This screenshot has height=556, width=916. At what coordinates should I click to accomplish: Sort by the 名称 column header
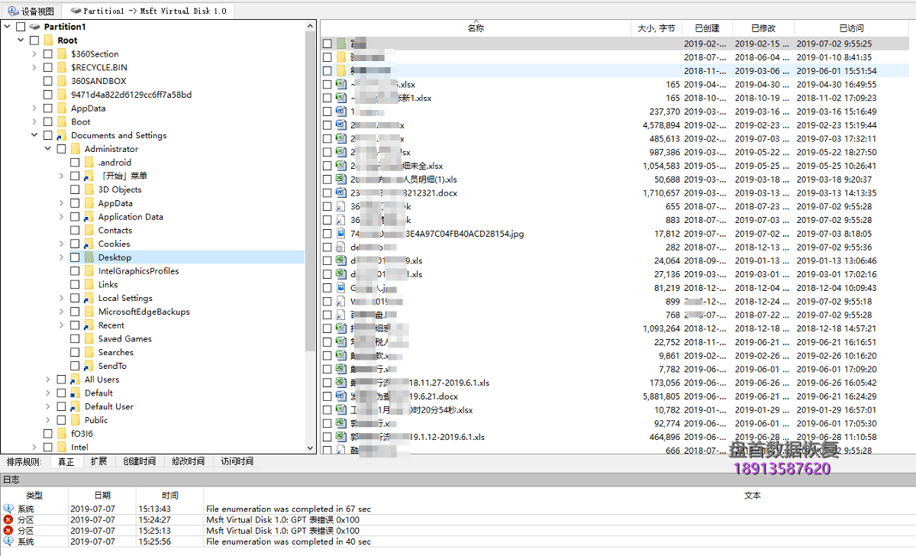475,28
